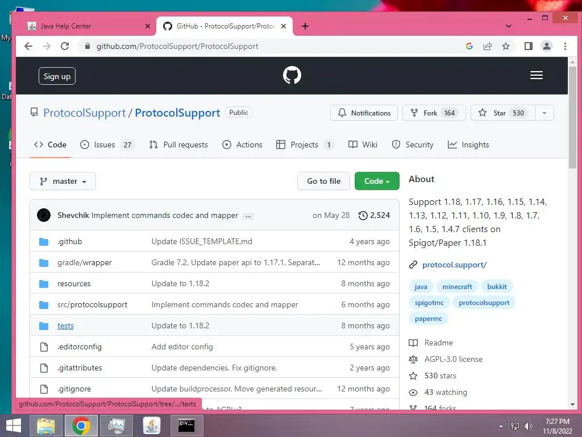The height and width of the screenshot is (437, 582).
Task: Open the 'Implement commands codec and mapper' commit message
Action: [165, 215]
